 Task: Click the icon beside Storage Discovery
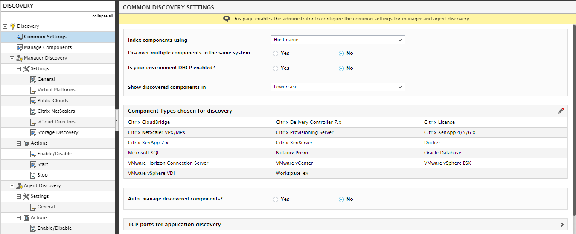click(x=33, y=132)
